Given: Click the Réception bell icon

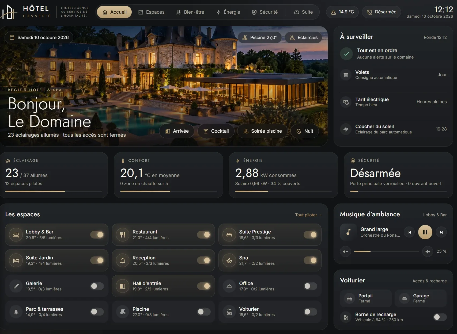Looking at the screenshot, I should [123, 260].
